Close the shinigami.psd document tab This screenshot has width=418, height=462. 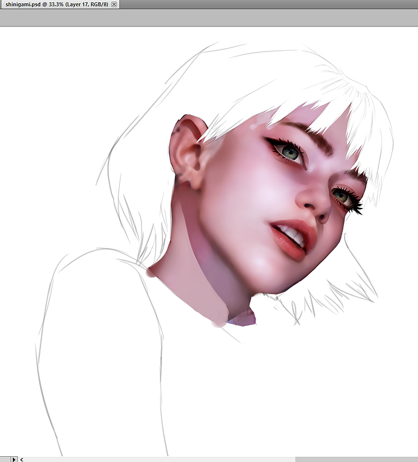[114, 4]
